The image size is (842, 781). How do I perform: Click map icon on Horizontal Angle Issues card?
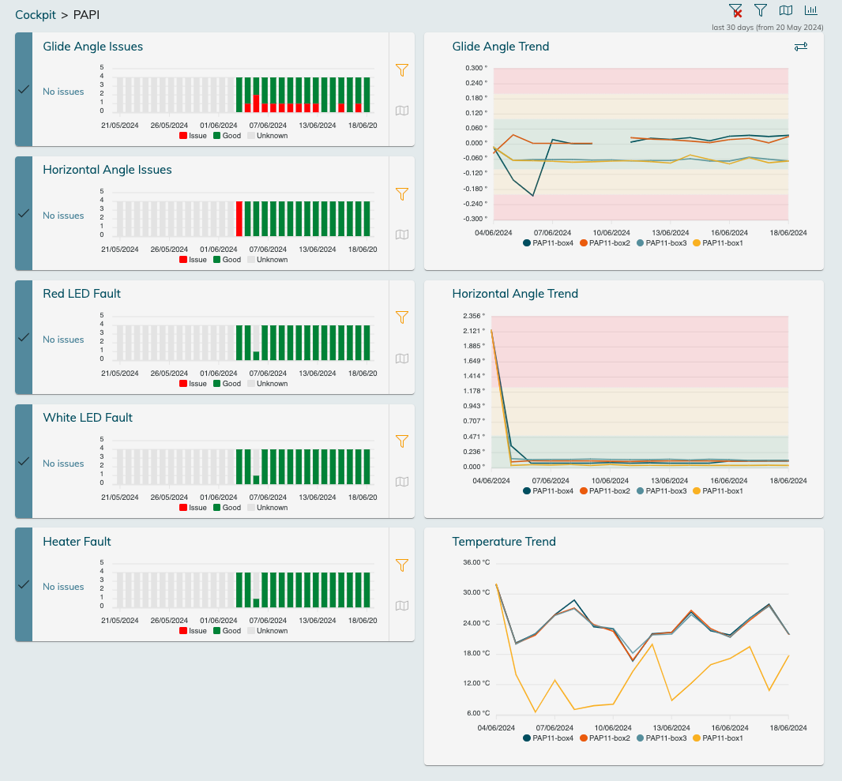tap(402, 235)
